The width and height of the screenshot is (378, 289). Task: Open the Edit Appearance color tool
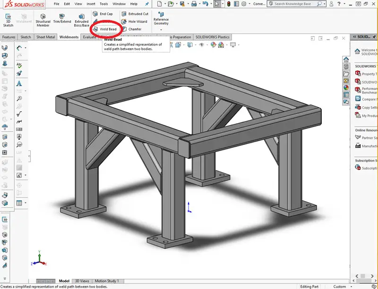213,45
